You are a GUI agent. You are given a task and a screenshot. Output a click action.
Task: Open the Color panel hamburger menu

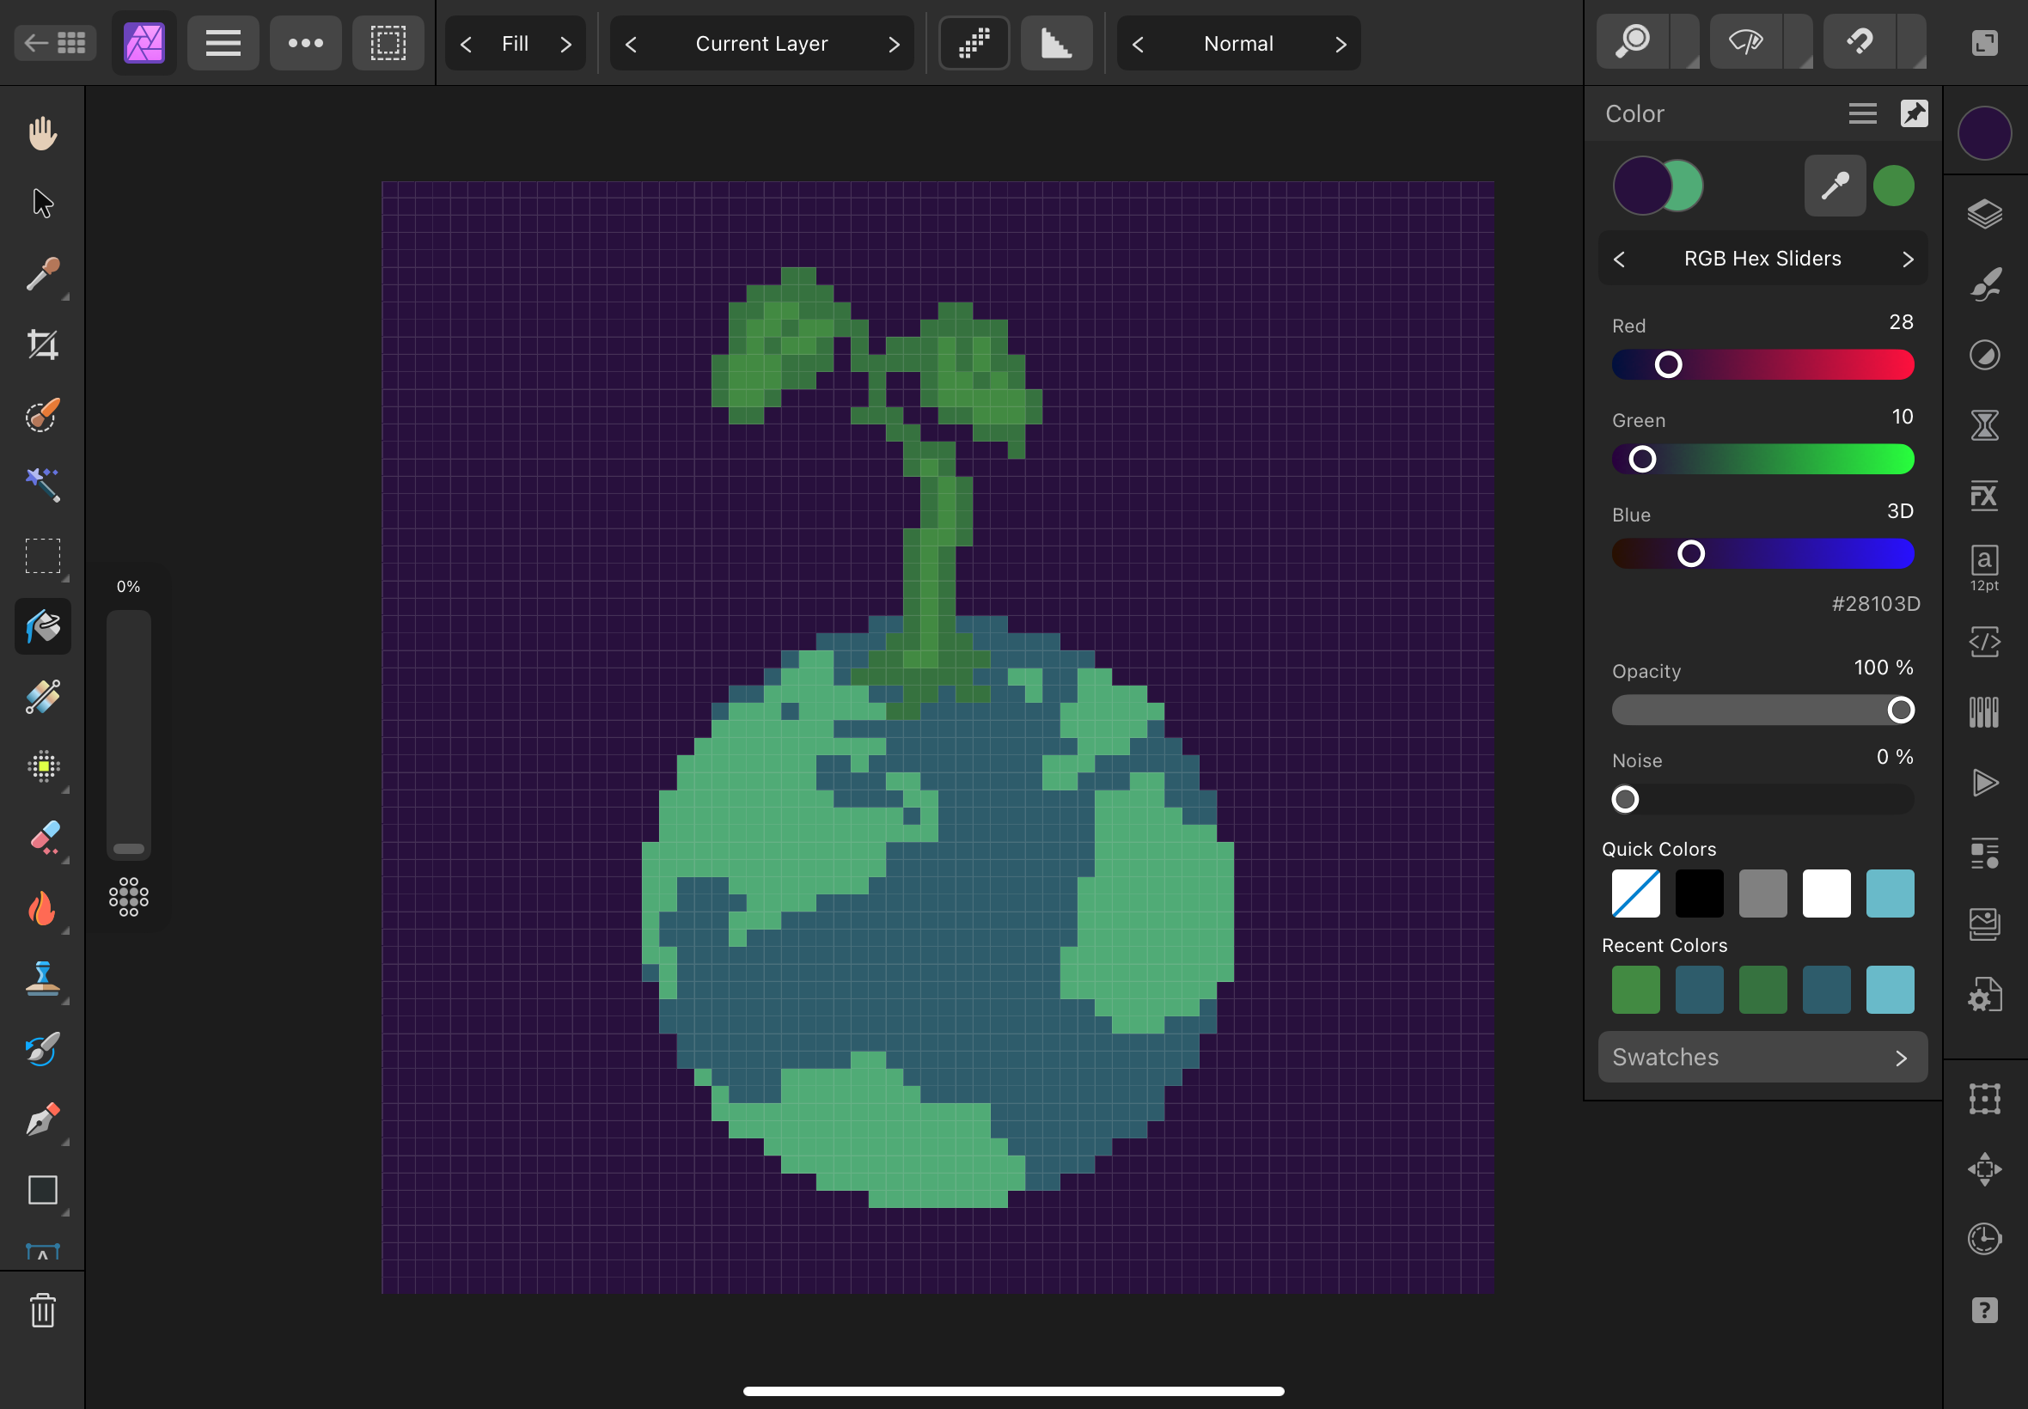point(1862,114)
